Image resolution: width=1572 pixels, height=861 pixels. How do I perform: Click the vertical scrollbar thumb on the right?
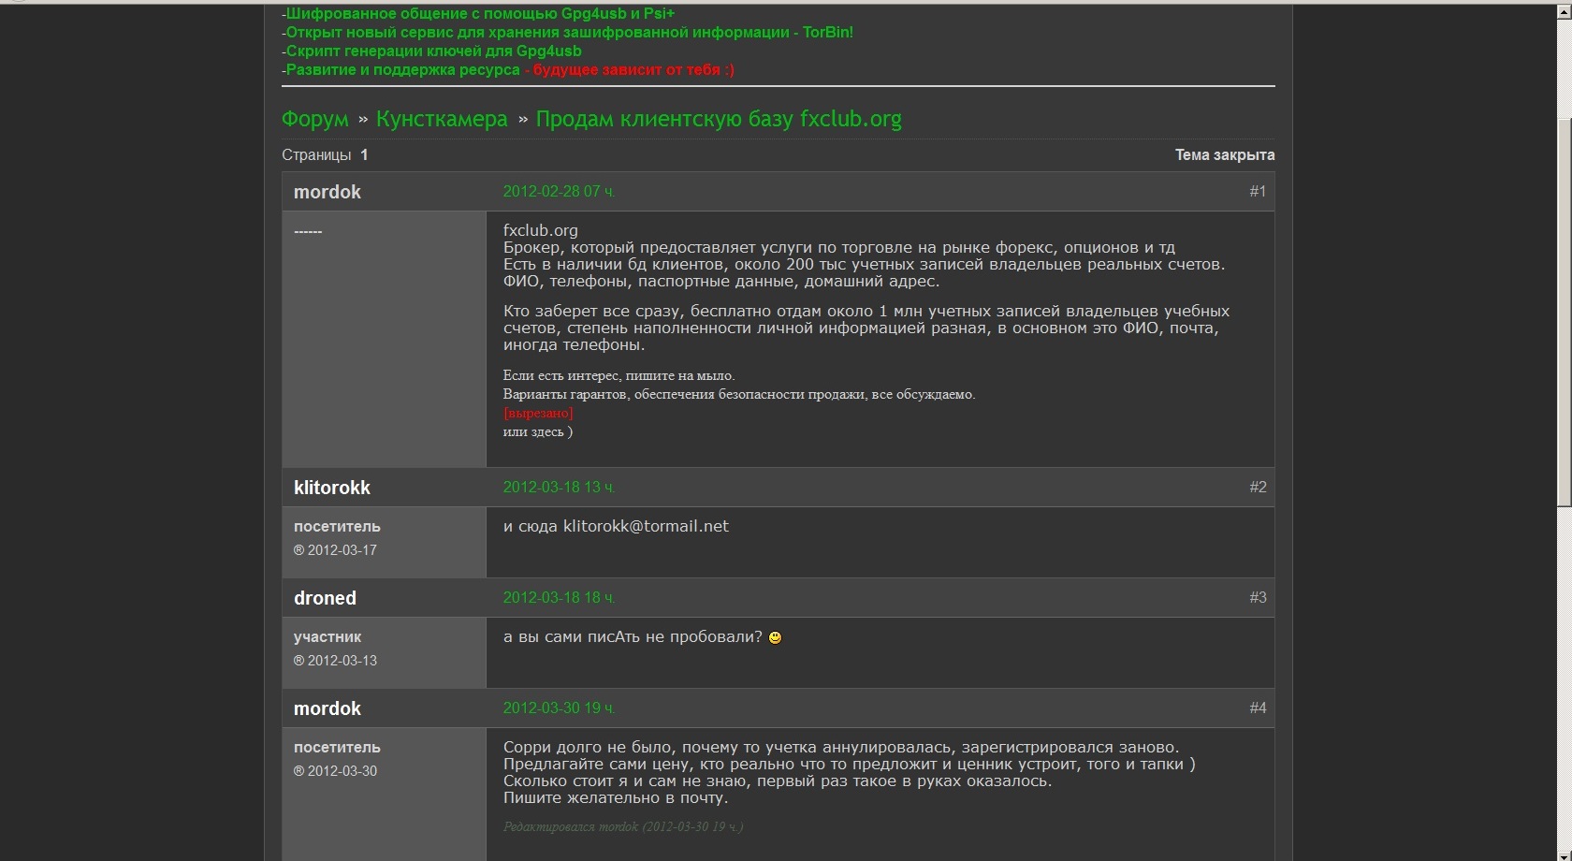point(1564,314)
